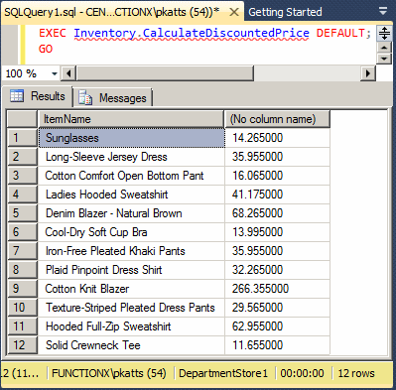
Task: Select row header 12
Action: click(x=22, y=345)
